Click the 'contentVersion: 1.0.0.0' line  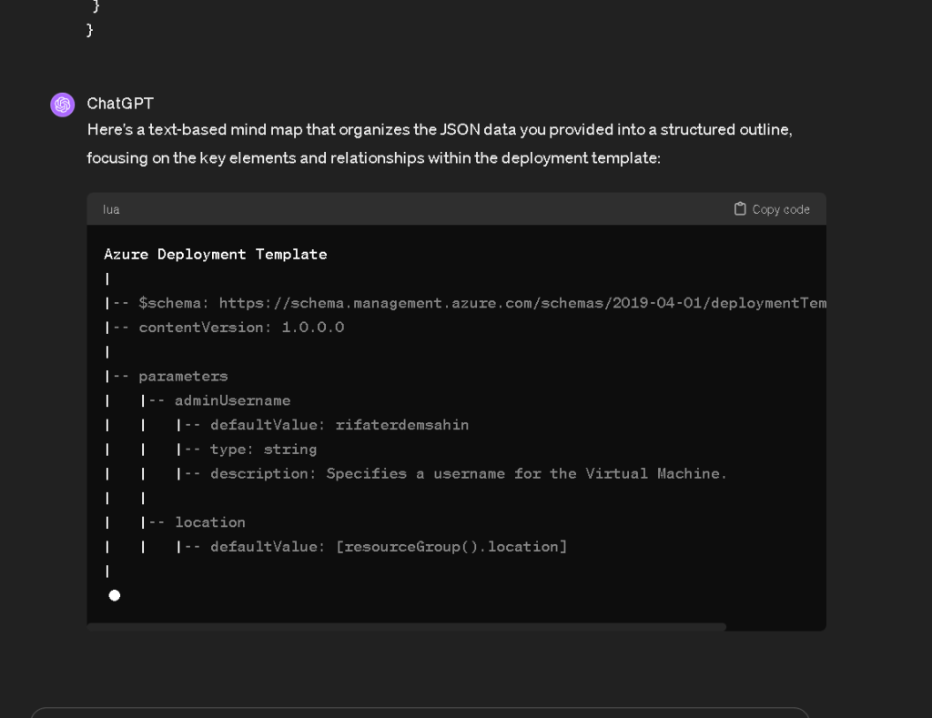pos(224,328)
